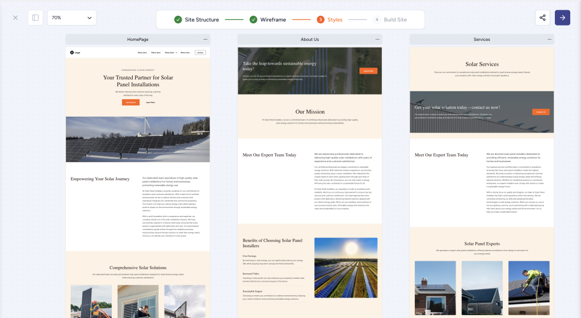Click the share icon button
This screenshot has height=318, width=581.
542,18
